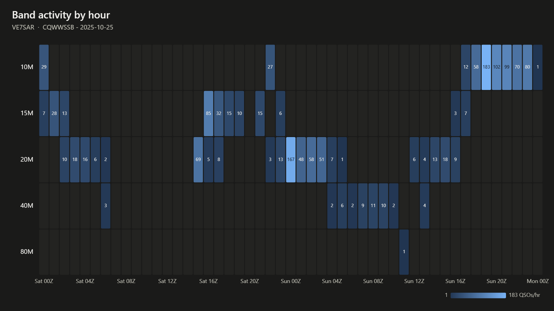
Task: Select the 69 cell in the 20M row
Action: (x=198, y=160)
